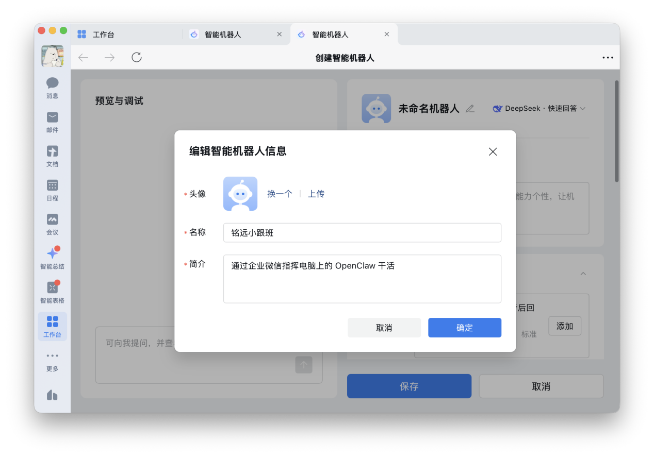Confirm the bot info with 确定
654x458 pixels.
464,328
